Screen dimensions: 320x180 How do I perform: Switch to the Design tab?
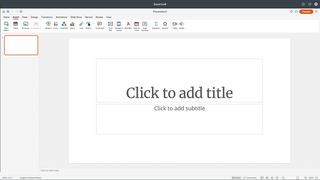click(x=34, y=17)
